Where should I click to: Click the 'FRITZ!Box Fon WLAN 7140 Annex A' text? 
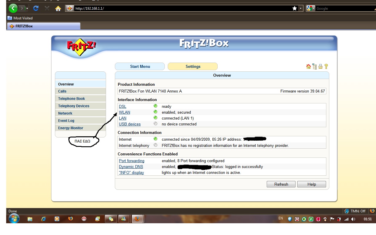tap(150, 91)
